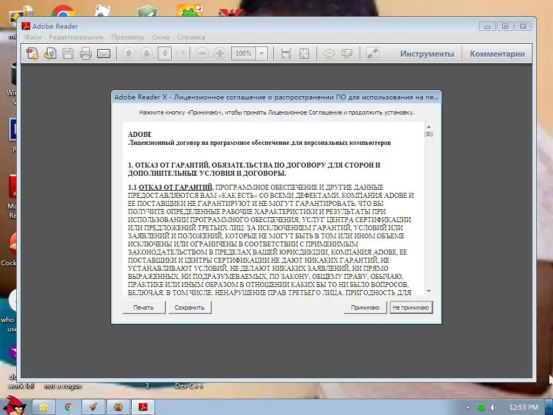Click the Печать button

pos(144,307)
